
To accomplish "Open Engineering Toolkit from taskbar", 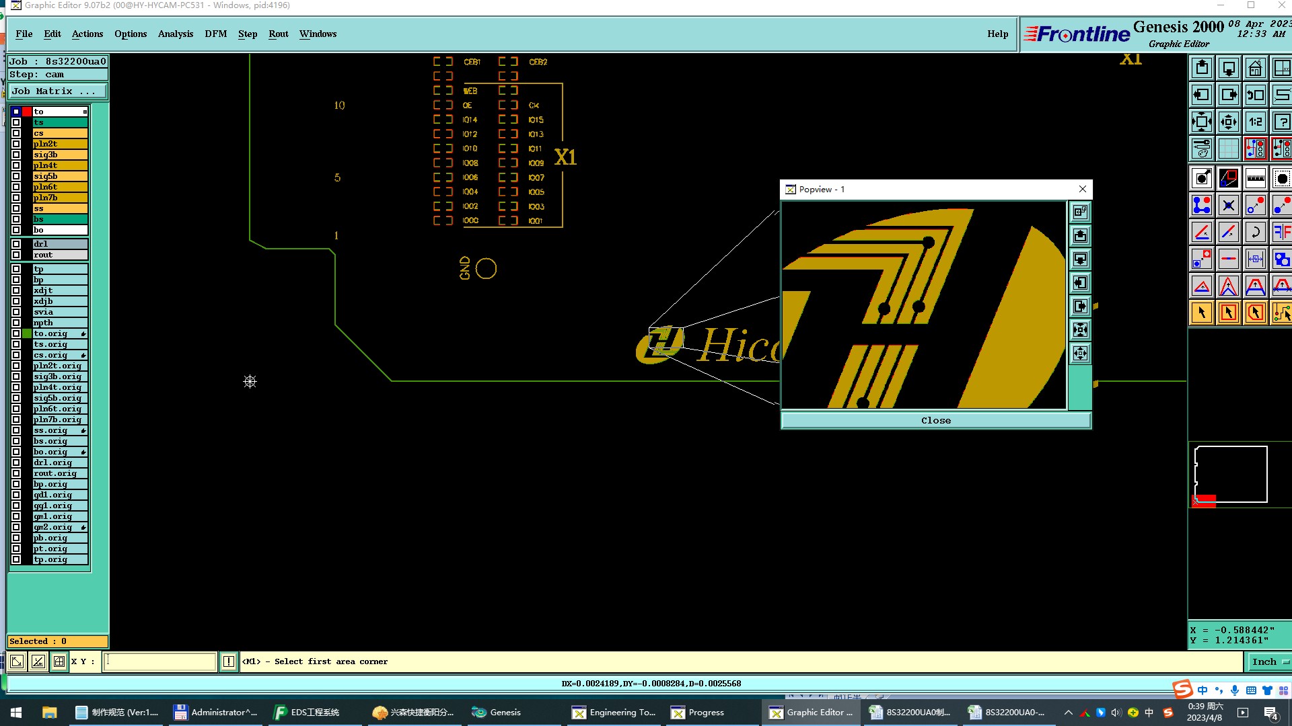I will point(614,713).
